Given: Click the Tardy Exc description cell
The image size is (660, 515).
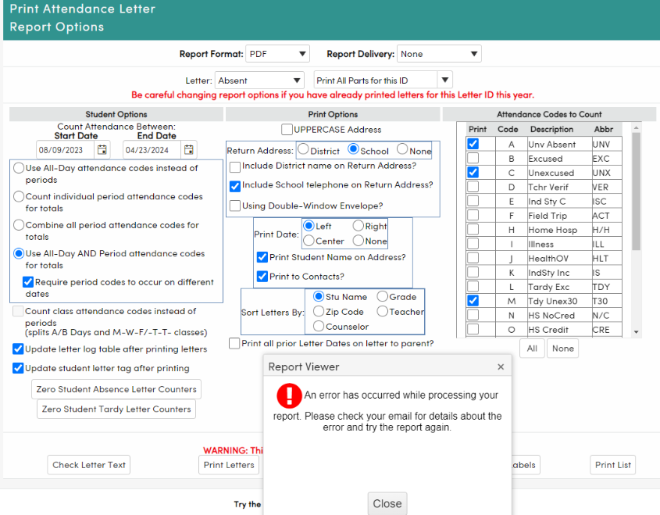Looking at the screenshot, I should pyautogui.click(x=559, y=287).
